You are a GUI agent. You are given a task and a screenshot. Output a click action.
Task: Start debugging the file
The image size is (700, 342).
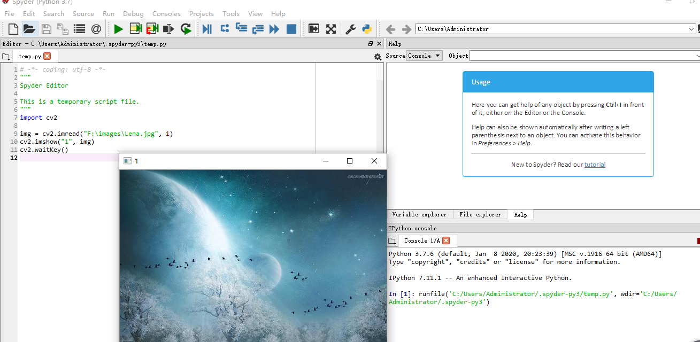[207, 29]
